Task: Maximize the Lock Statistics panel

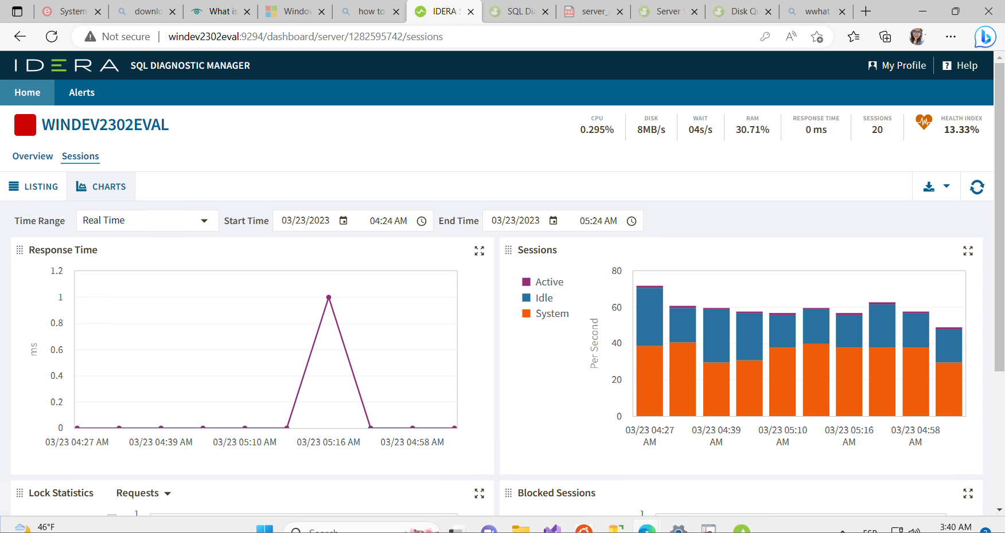Action: point(479,493)
